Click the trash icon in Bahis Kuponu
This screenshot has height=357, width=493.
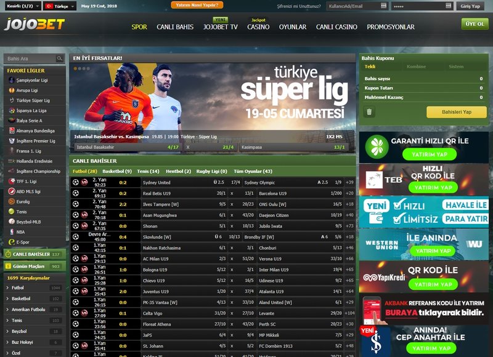click(x=370, y=112)
